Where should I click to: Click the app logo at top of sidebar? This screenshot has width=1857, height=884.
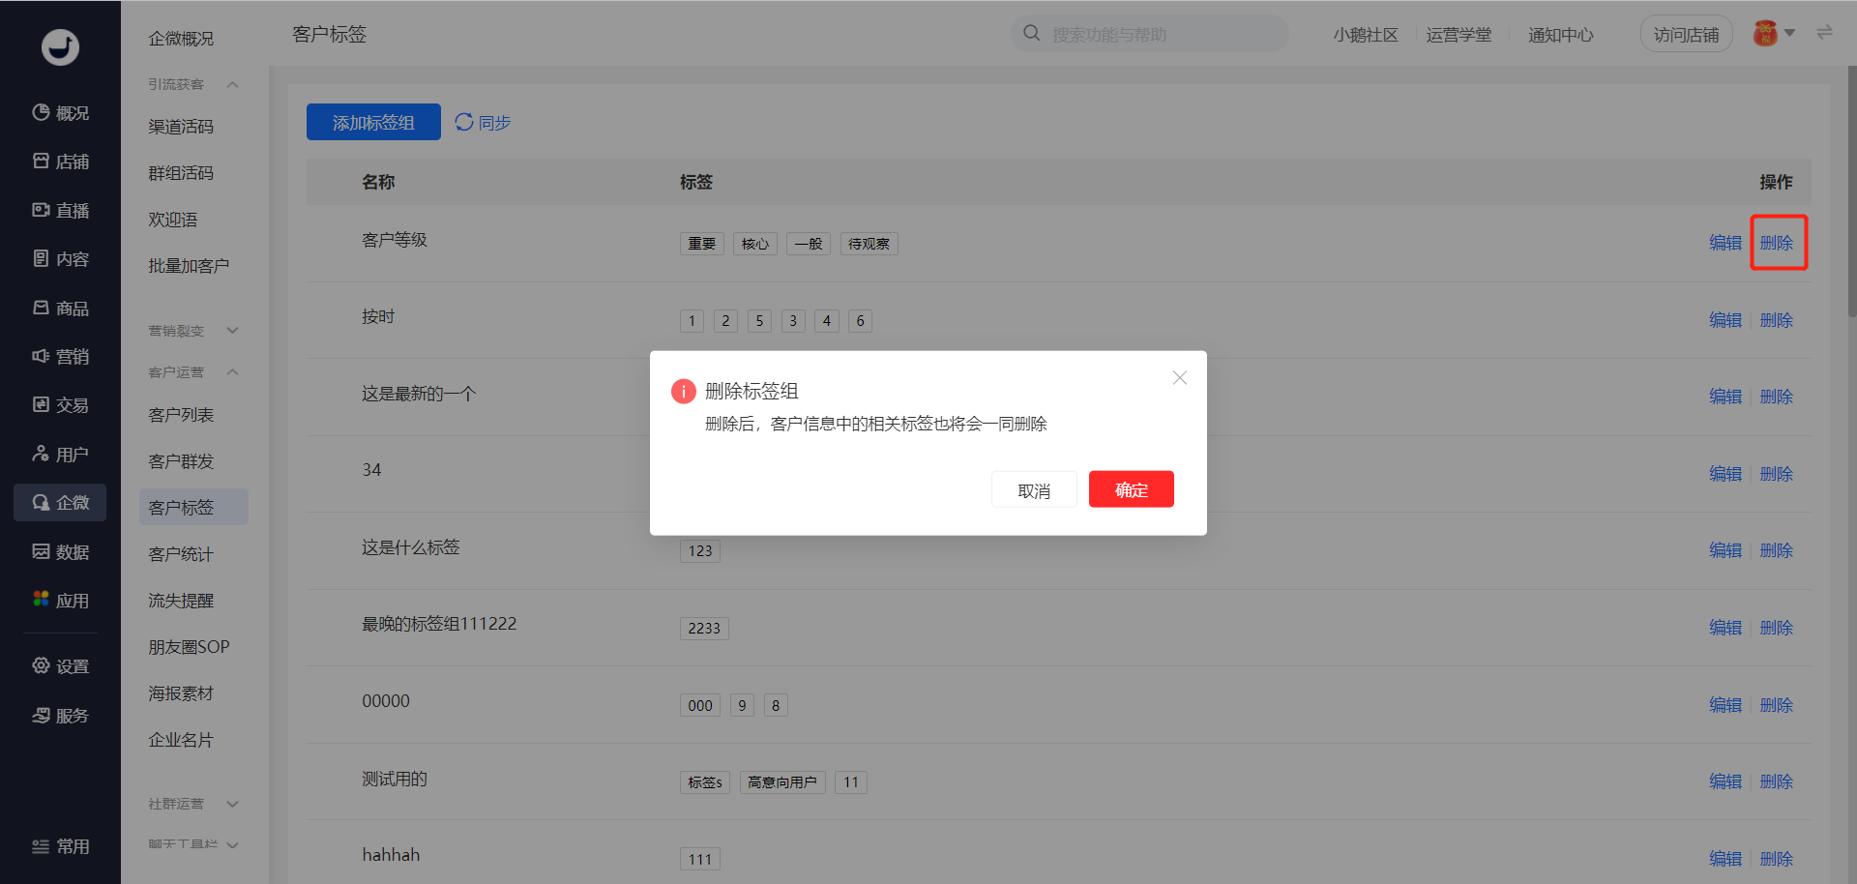60,46
